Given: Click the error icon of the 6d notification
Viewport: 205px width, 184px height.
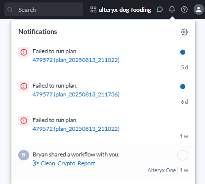Looking at the screenshot, I should coord(24,86).
